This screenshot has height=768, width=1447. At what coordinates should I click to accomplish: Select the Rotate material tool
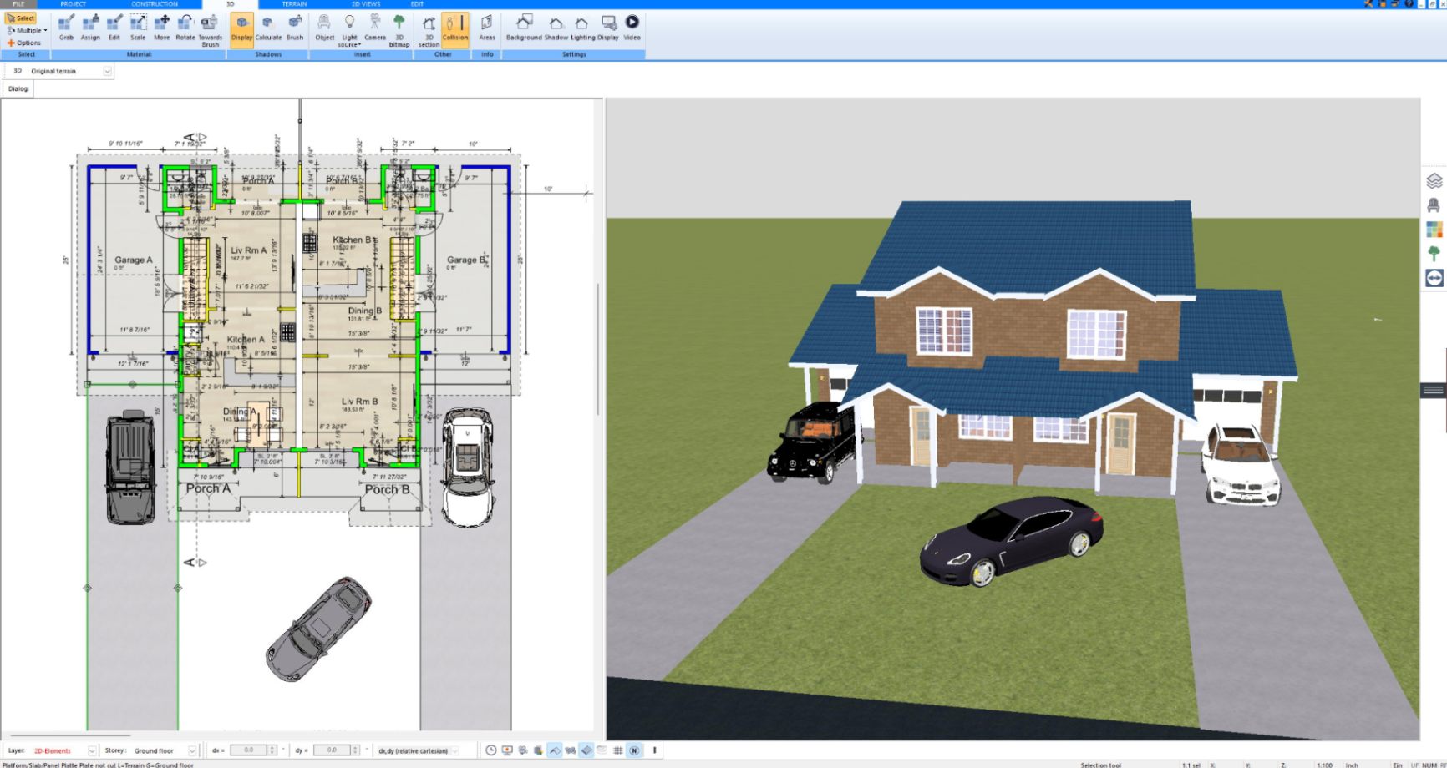[x=185, y=28]
